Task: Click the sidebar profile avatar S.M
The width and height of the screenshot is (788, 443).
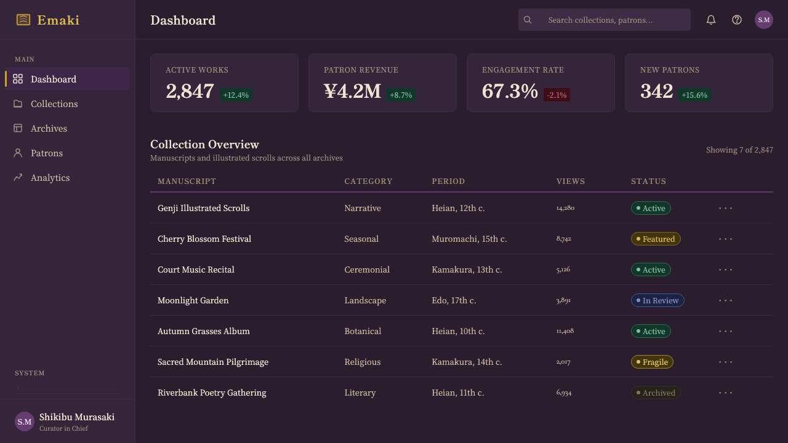Action: pyautogui.click(x=25, y=421)
